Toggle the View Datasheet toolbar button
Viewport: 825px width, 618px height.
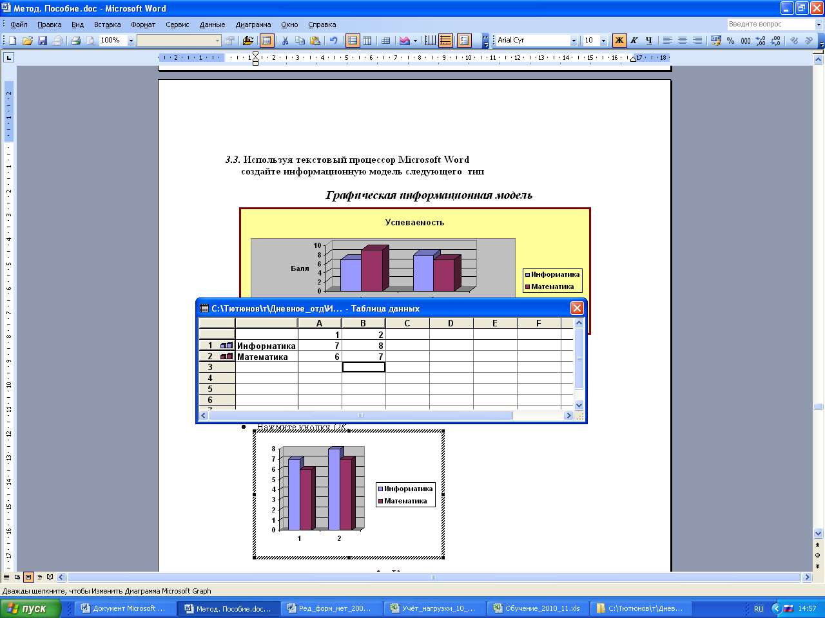(x=267, y=41)
